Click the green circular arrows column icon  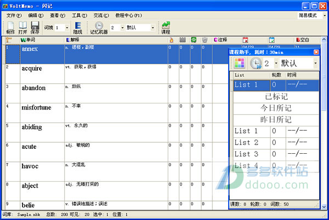pyautogui.click(x=194, y=39)
